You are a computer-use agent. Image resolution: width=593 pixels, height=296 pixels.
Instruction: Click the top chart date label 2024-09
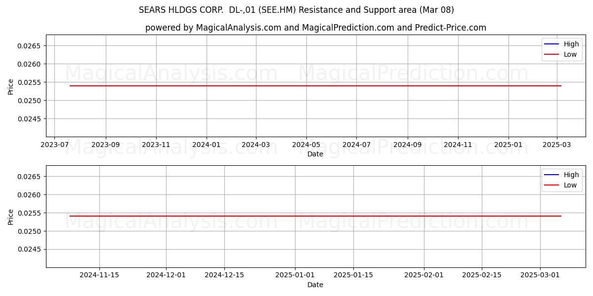click(408, 145)
